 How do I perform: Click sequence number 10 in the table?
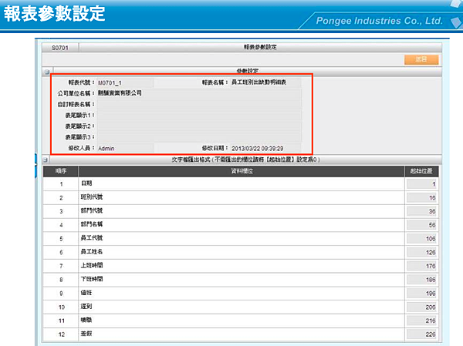click(x=62, y=307)
